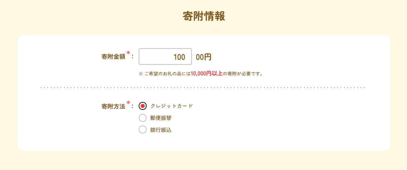Click the 寄附金額 field label
Screen dimensions: 407x170
(x=113, y=57)
